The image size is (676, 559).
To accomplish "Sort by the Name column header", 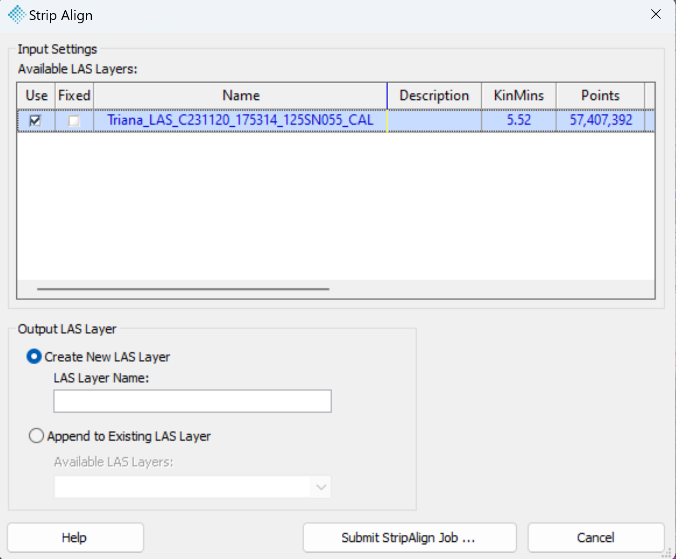I will point(240,96).
